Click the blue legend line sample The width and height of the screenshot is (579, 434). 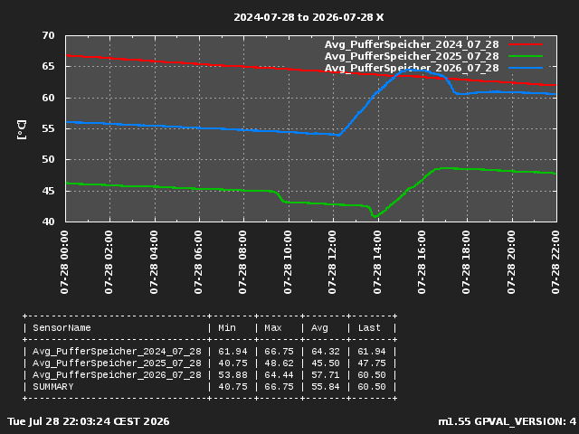coord(526,68)
